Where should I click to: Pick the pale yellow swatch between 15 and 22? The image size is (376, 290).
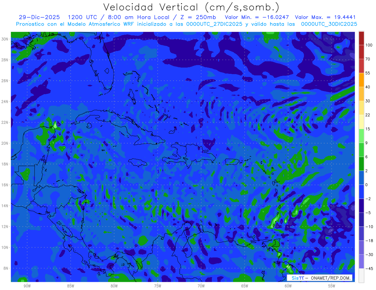click(x=361, y=122)
